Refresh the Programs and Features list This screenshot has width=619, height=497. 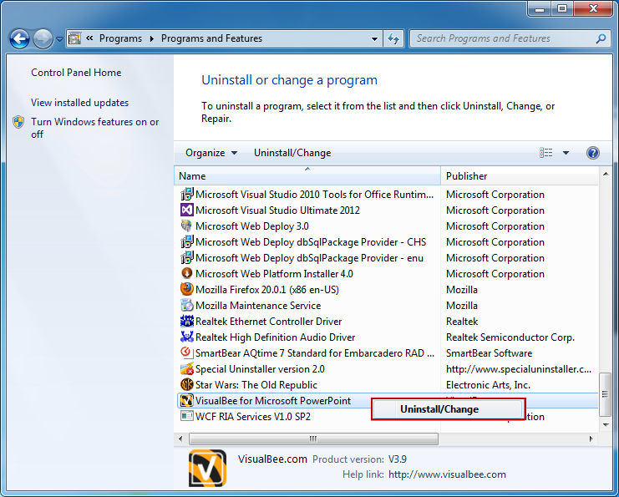393,39
